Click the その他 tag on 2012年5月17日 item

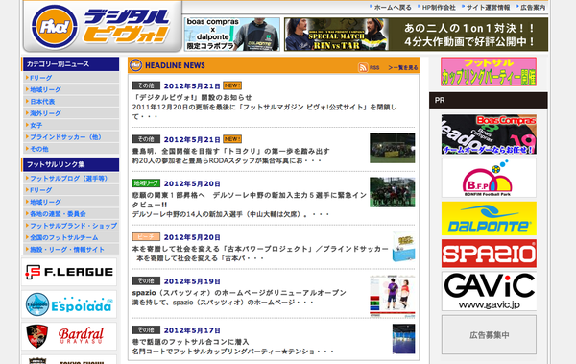pos(146,329)
